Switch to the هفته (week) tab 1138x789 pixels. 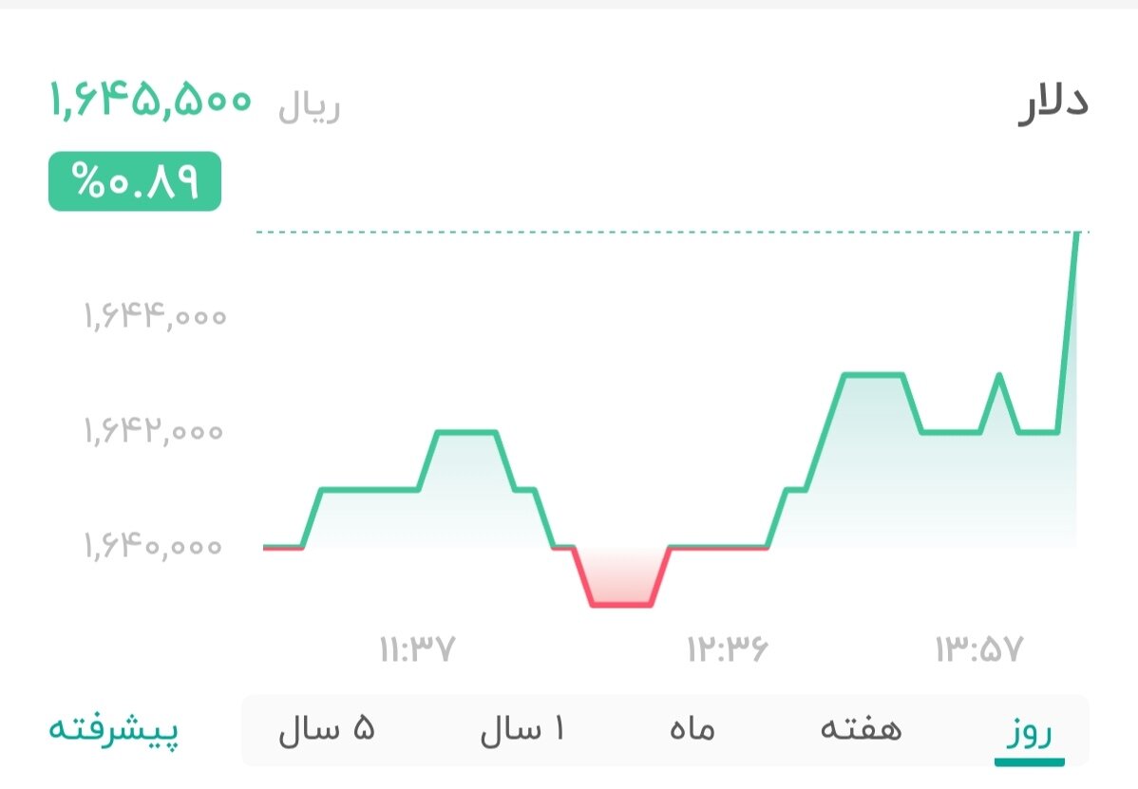coord(863,730)
